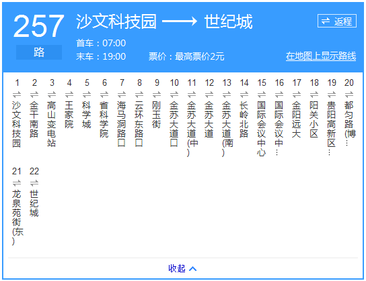Click the transfer icon under stop number 11
Viewport: 366px width, 281px height.
[192, 95]
